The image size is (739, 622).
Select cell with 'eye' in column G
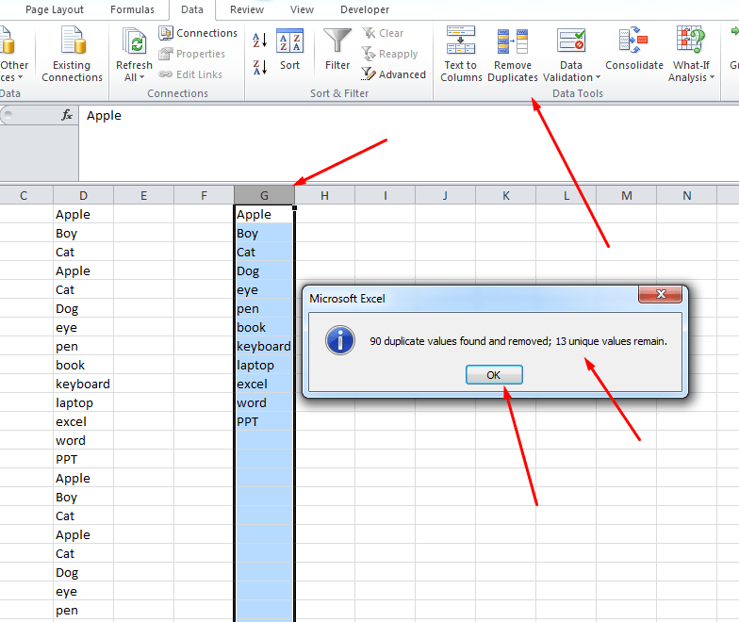click(x=264, y=289)
